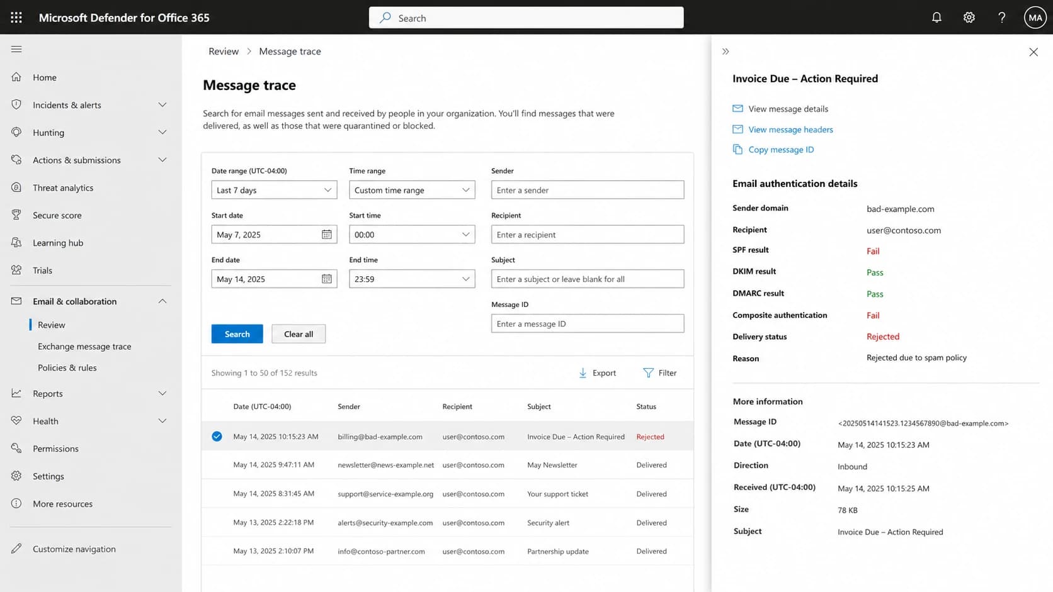1053x592 pixels.
Task: Click the Health heart icon
Action: pyautogui.click(x=16, y=421)
